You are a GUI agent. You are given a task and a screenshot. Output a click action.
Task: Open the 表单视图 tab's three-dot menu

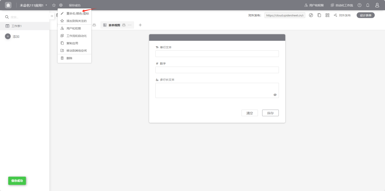(x=130, y=25)
